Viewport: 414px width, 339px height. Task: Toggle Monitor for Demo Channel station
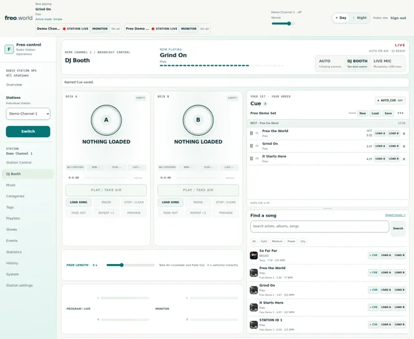[x=100, y=28]
